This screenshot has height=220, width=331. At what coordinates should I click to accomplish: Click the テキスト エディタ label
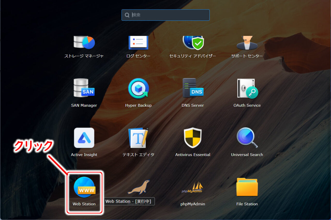point(138,155)
